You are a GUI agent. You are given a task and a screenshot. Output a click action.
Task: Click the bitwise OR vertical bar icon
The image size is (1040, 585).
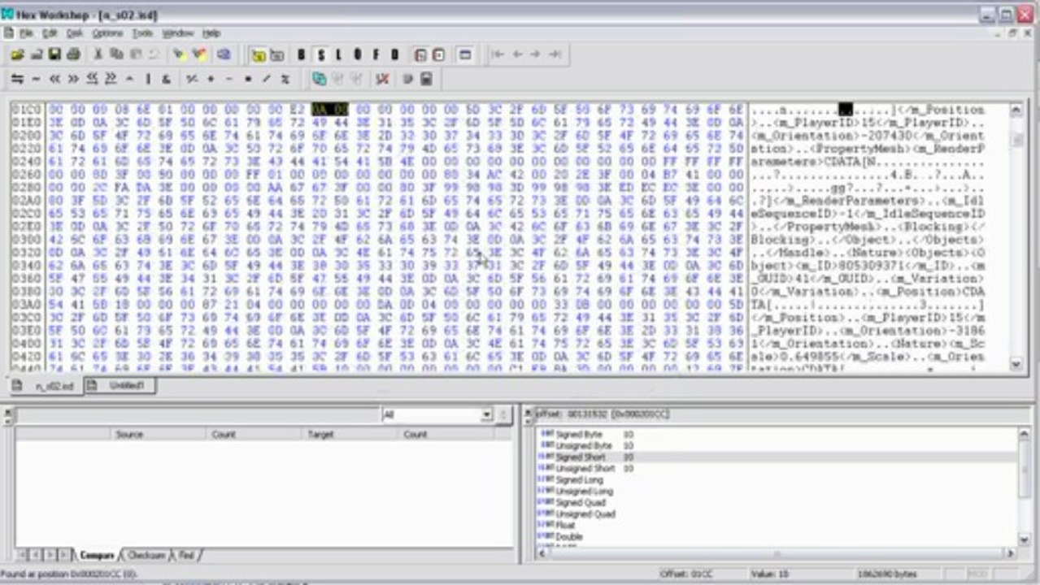point(148,79)
